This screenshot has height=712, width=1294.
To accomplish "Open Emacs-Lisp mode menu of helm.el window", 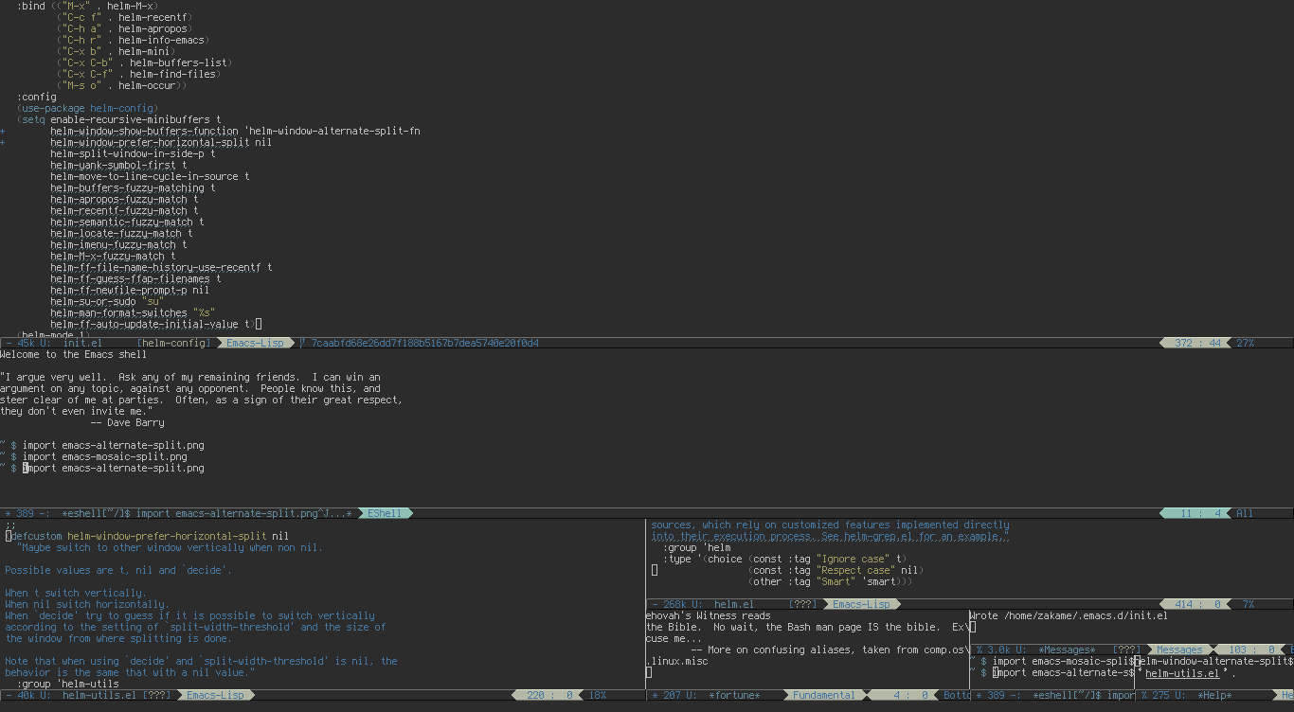I will (861, 604).
